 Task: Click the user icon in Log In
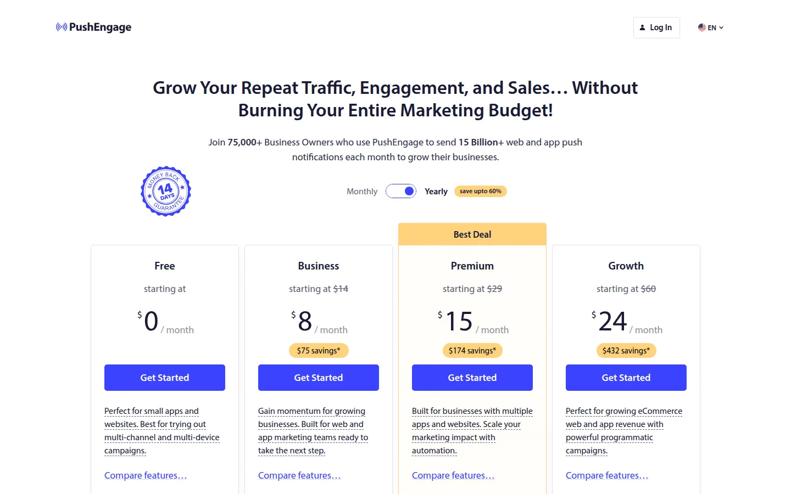[642, 27]
